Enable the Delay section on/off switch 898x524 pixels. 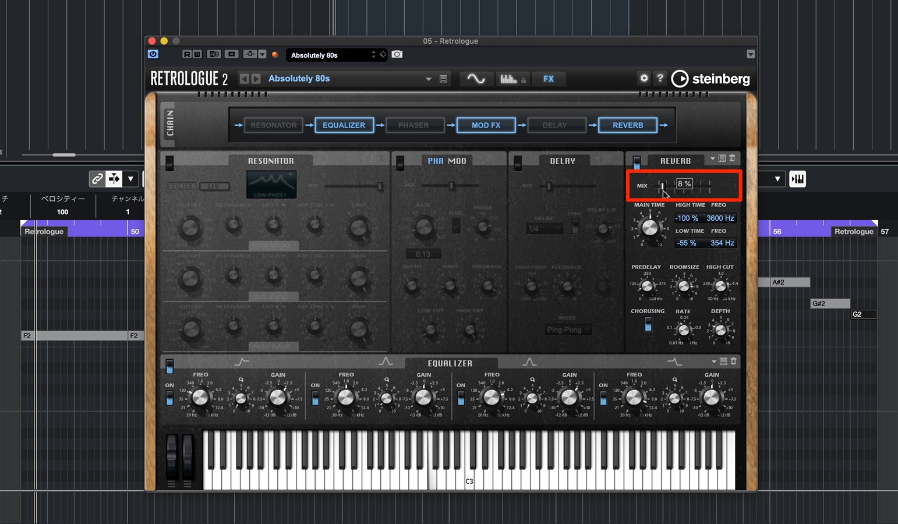pyautogui.click(x=518, y=164)
